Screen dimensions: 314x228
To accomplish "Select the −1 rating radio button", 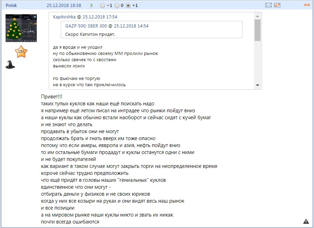I will coord(102,6).
